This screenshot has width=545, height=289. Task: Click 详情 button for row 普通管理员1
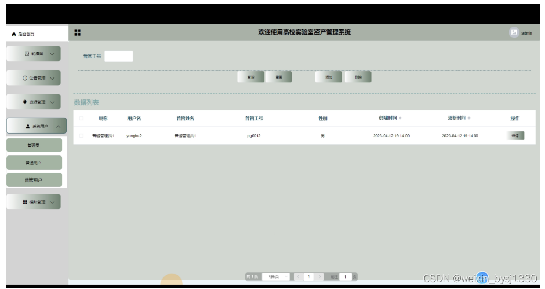(515, 136)
